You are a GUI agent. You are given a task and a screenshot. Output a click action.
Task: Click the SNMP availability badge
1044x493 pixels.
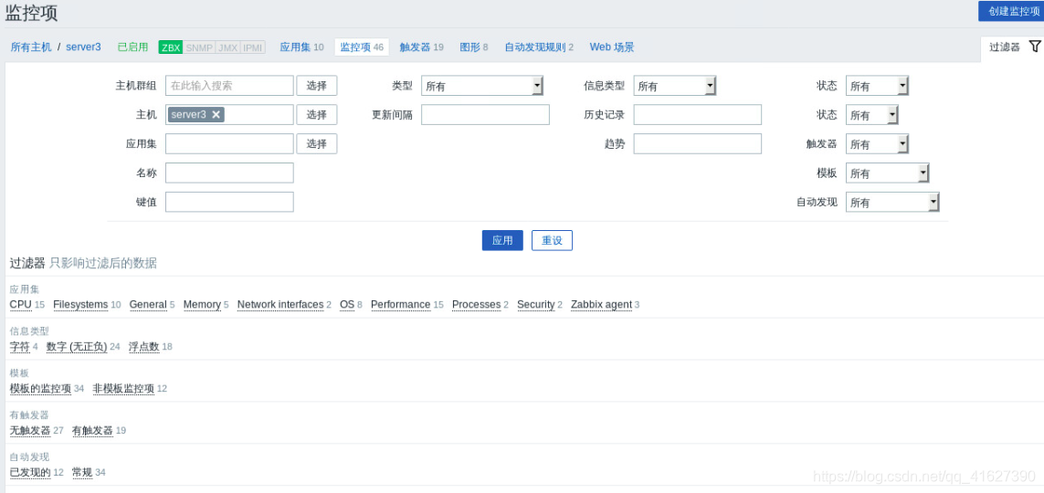[199, 47]
